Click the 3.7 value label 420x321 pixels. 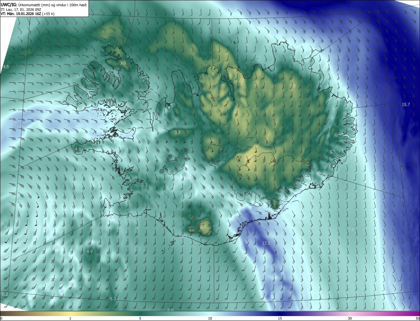point(178,133)
